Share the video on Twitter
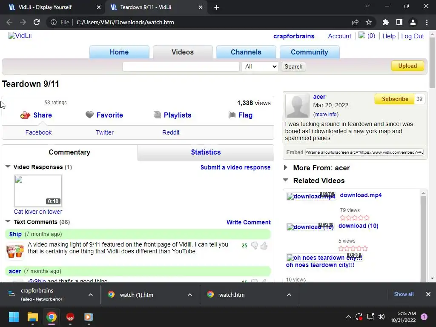Image resolution: width=436 pixels, height=327 pixels. 105,132
